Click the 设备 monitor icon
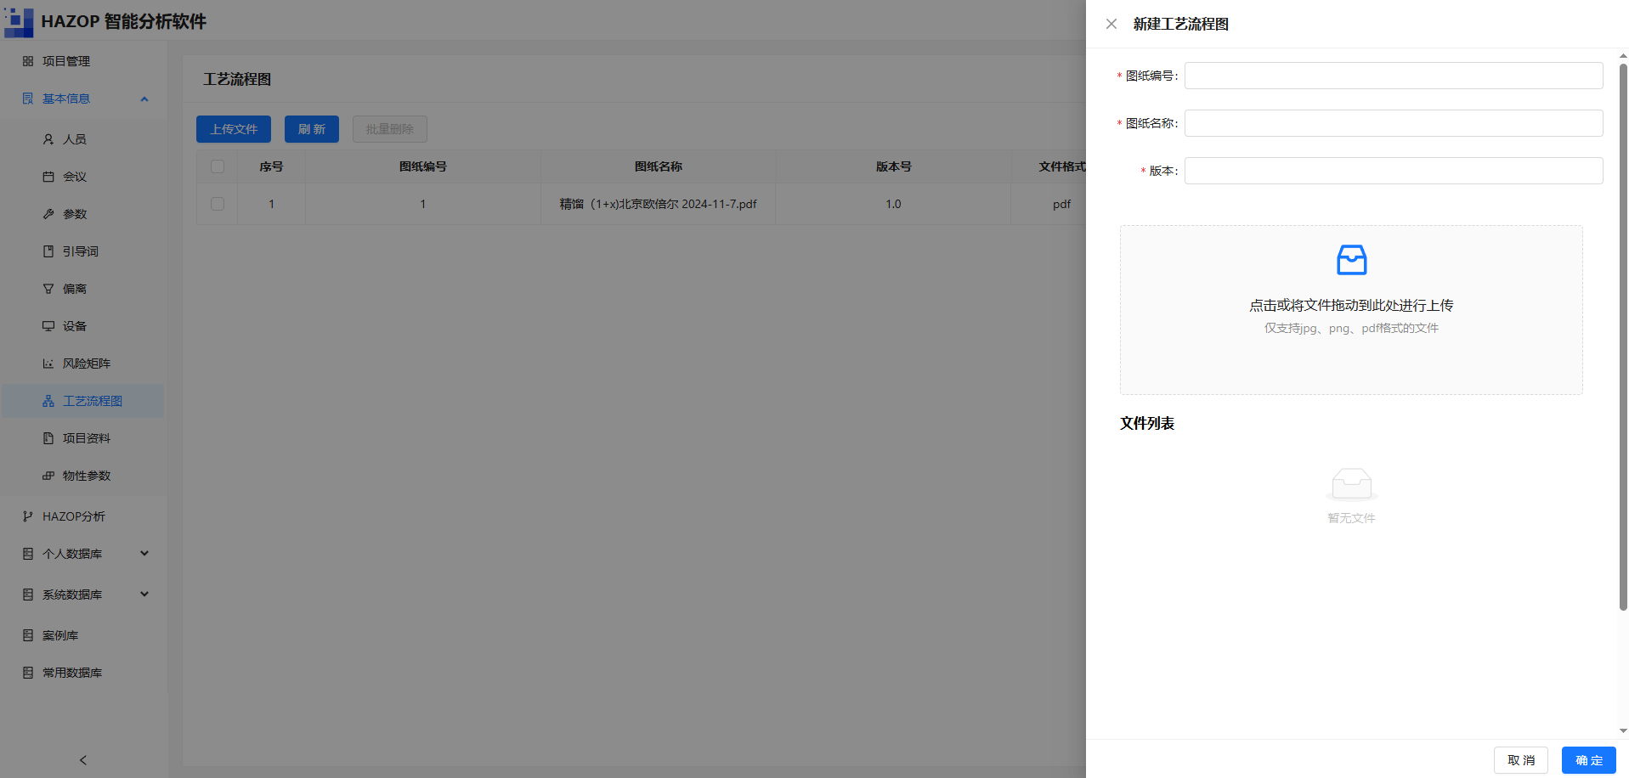The width and height of the screenshot is (1629, 778). click(x=48, y=326)
